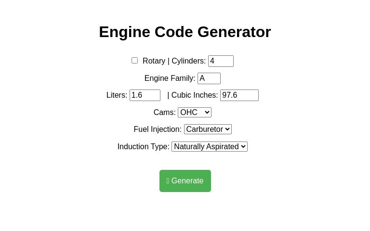This screenshot has width=370, height=231.
Task: Click the Engine Family label
Action: [x=170, y=78]
